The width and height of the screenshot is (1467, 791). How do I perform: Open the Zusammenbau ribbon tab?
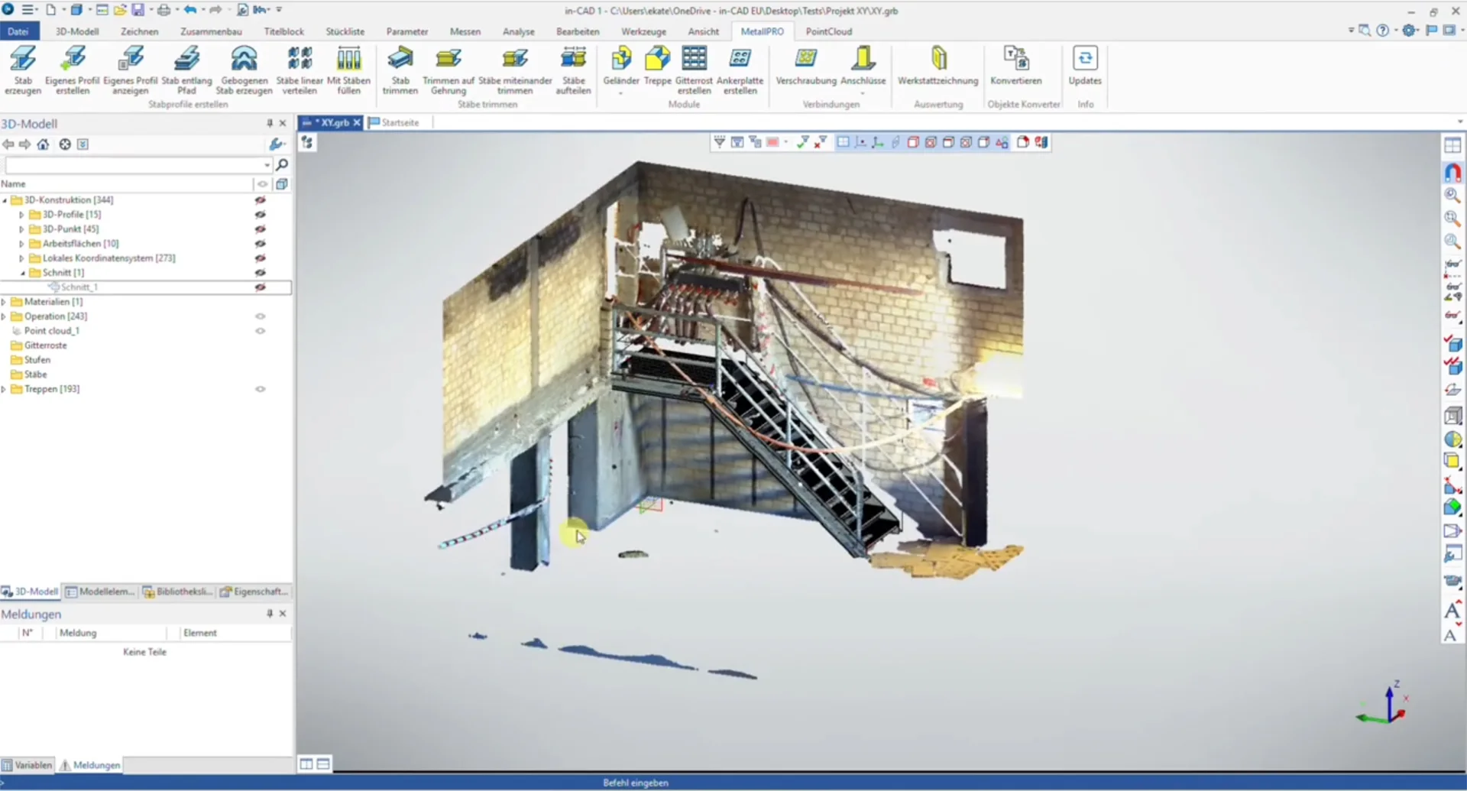(211, 31)
